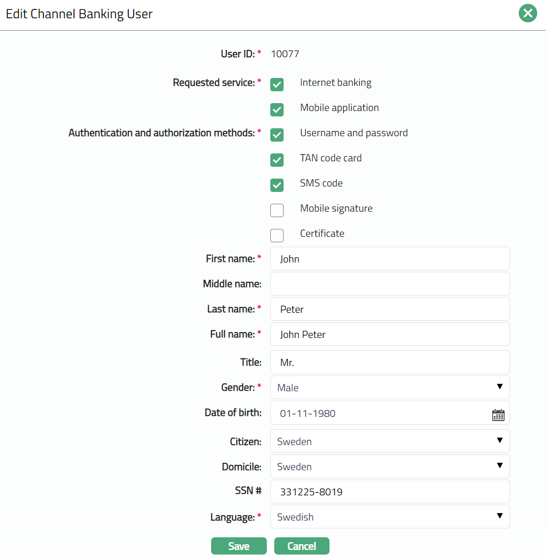Focus the First name input field
The image size is (546, 559).
pyautogui.click(x=390, y=259)
